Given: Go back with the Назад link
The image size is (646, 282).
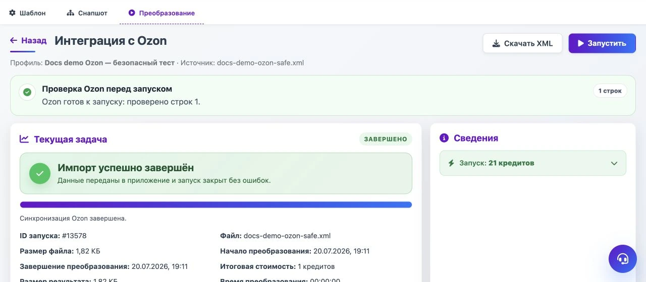Looking at the screenshot, I should pos(28,41).
